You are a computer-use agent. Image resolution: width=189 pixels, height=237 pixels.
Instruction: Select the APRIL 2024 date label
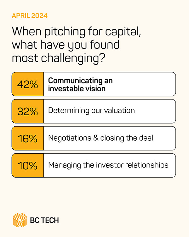[x=30, y=15]
